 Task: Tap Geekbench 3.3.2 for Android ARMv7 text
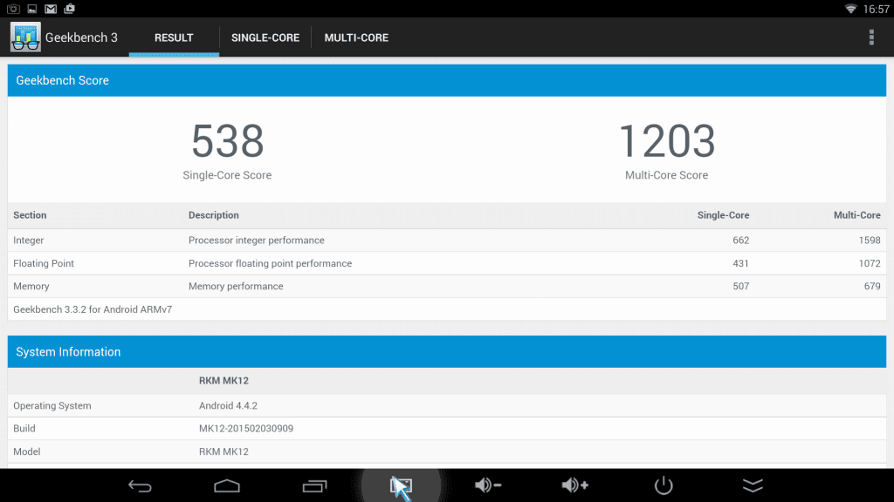(x=93, y=309)
